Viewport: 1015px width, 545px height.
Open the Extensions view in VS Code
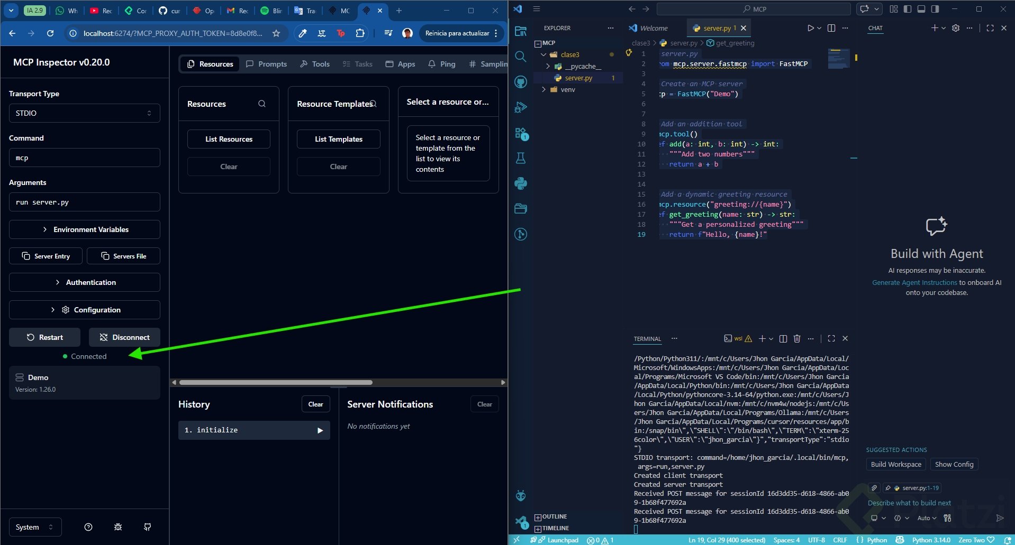pyautogui.click(x=521, y=134)
